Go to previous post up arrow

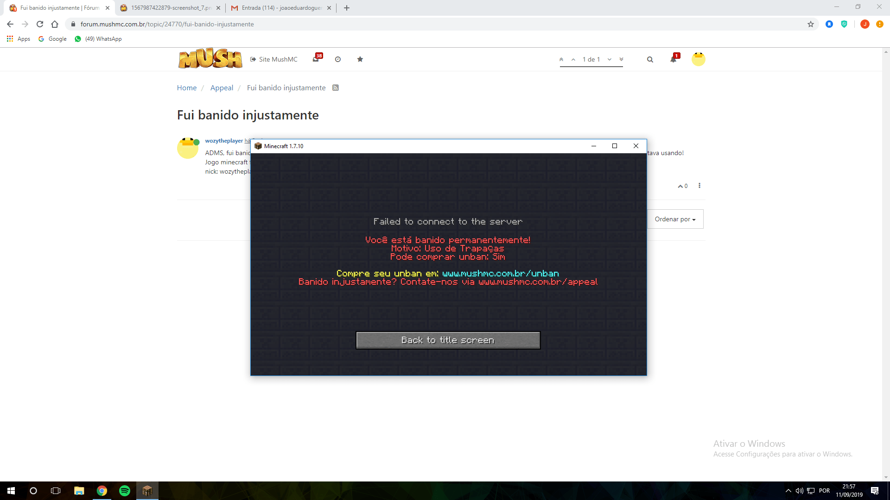click(573, 59)
